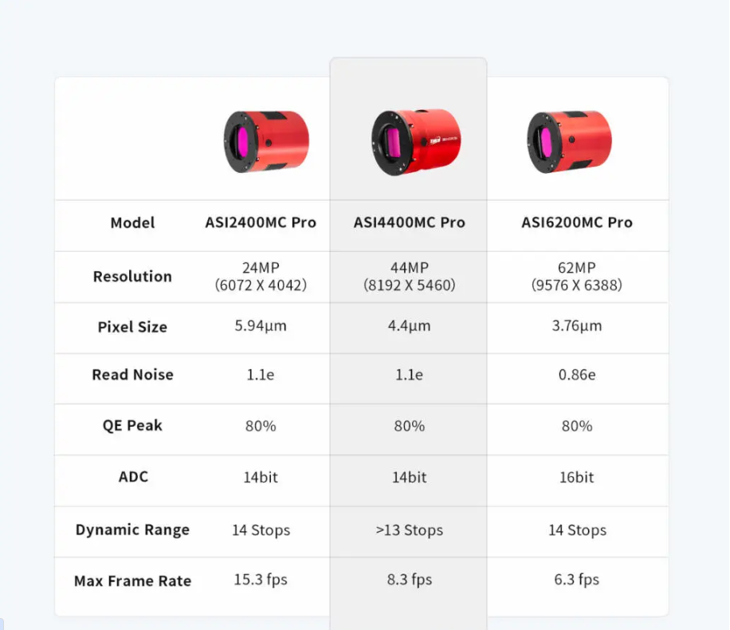Click the ASI6200MC Pro camera image
The image size is (730, 630).
(568, 141)
